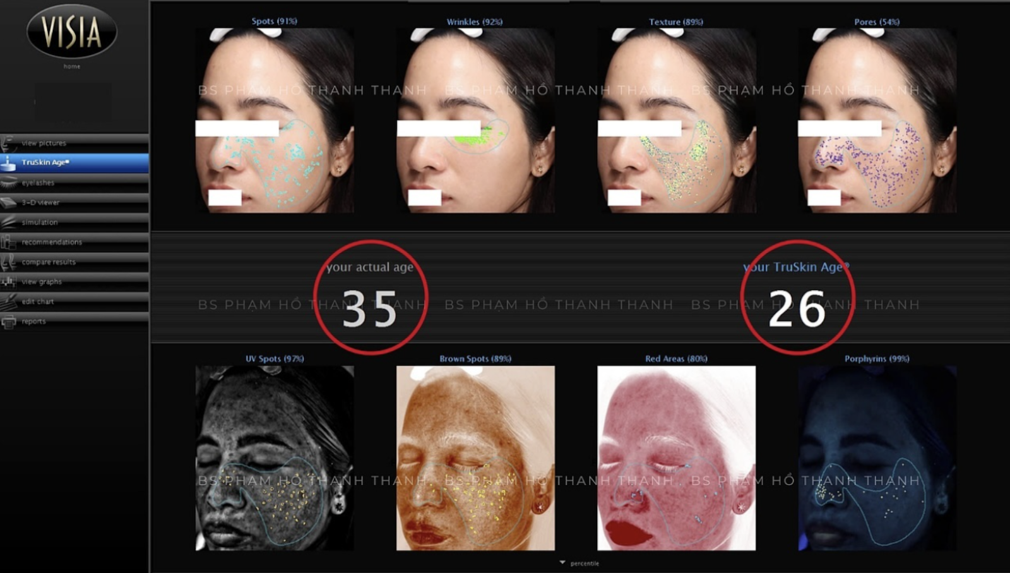The image size is (1010, 573).
Task: Open the Red Areas image
Action: point(676,458)
